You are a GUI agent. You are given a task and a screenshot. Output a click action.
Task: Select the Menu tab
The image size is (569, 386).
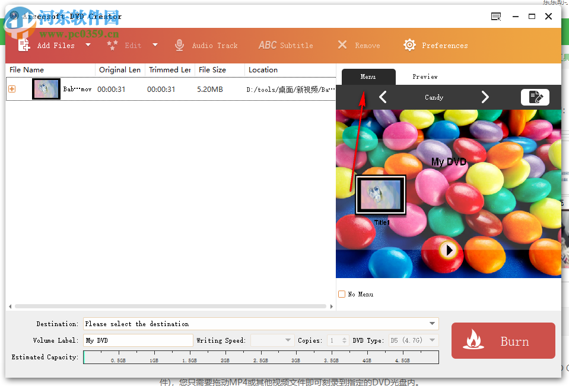pyautogui.click(x=369, y=76)
